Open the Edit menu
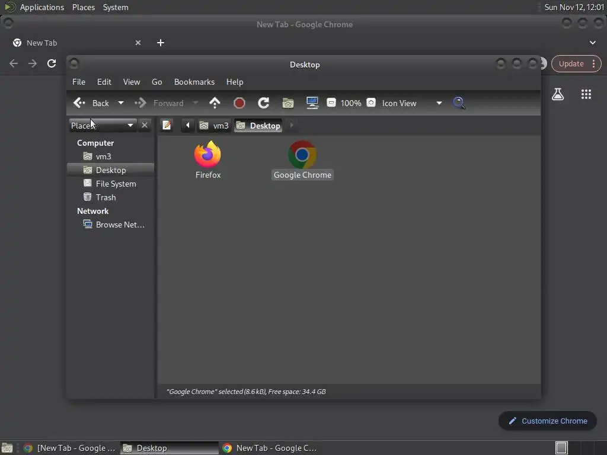The height and width of the screenshot is (455, 607). point(104,82)
